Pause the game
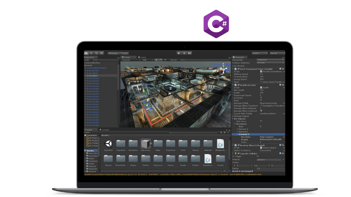Screen dimensions: 351x197 coord(184,53)
